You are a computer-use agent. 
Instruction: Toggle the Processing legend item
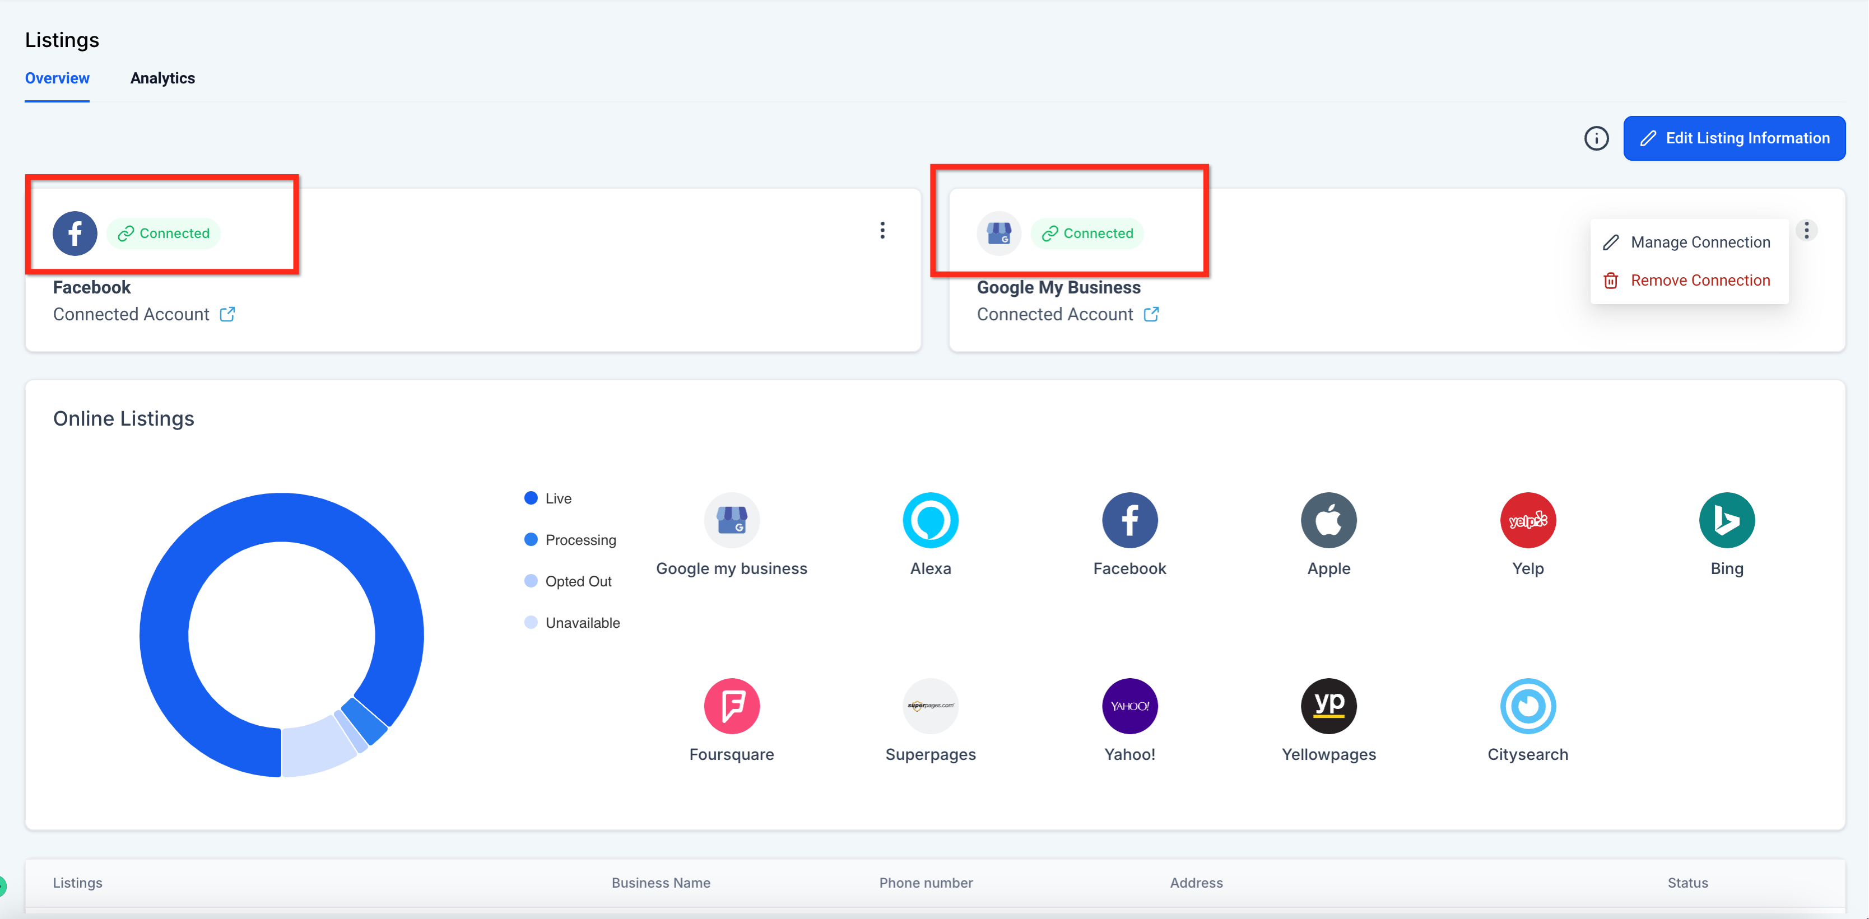click(x=580, y=540)
